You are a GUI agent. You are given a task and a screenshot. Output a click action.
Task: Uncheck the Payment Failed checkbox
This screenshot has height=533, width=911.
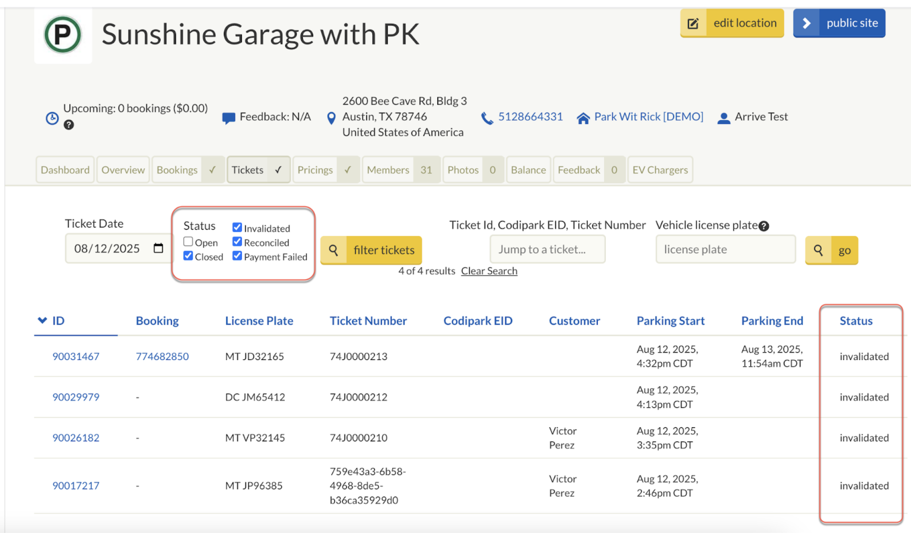pyautogui.click(x=237, y=256)
